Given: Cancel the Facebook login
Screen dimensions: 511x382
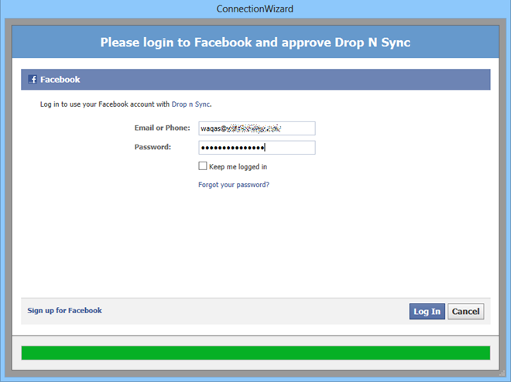Looking at the screenshot, I should pyautogui.click(x=465, y=312).
